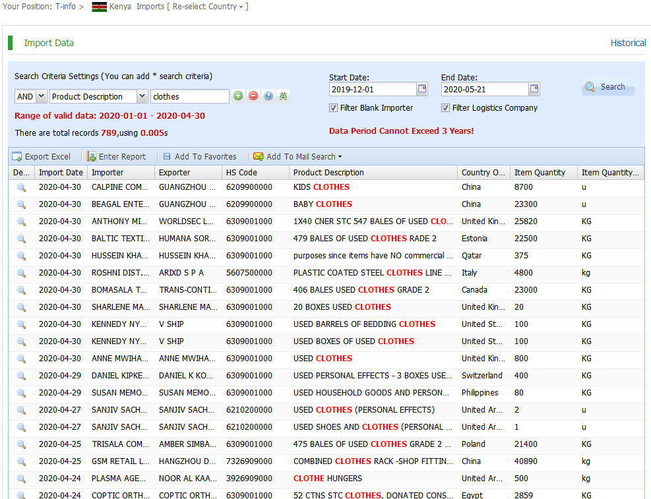This screenshot has height=499, width=651.
Task: Click the green add search criteria icon
Action: point(238,96)
